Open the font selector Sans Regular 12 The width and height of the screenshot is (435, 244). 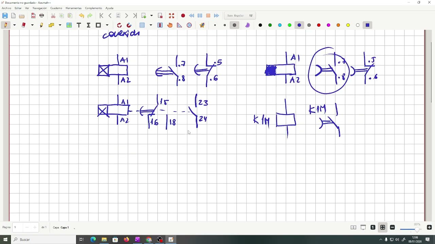(240, 16)
